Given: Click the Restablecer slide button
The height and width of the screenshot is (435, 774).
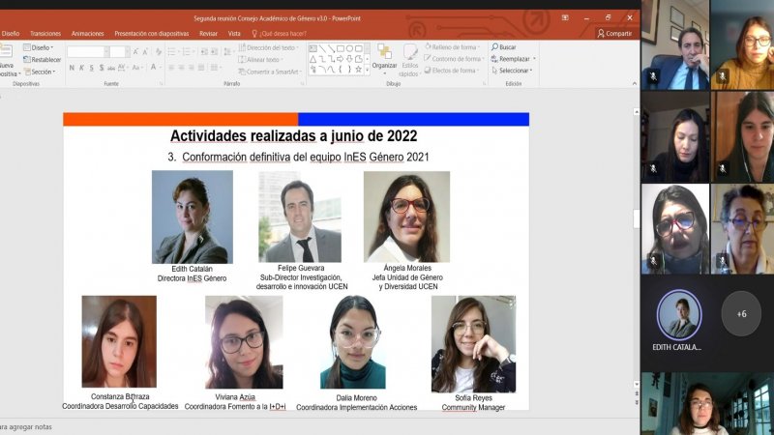Looking at the screenshot, I should 44,59.
